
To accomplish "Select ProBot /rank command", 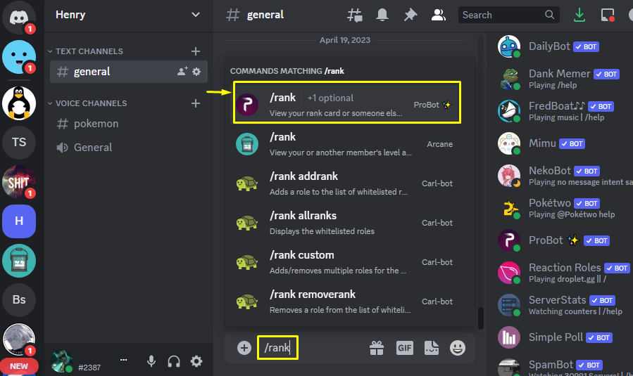I will click(347, 103).
